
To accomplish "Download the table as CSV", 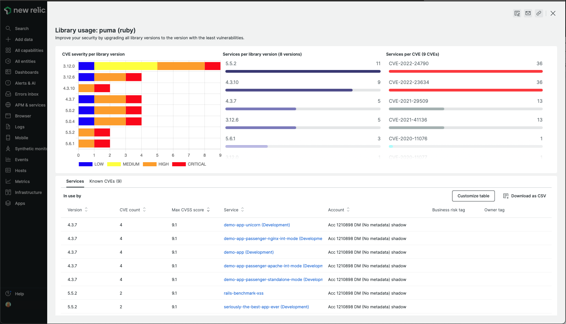I will coord(525,196).
